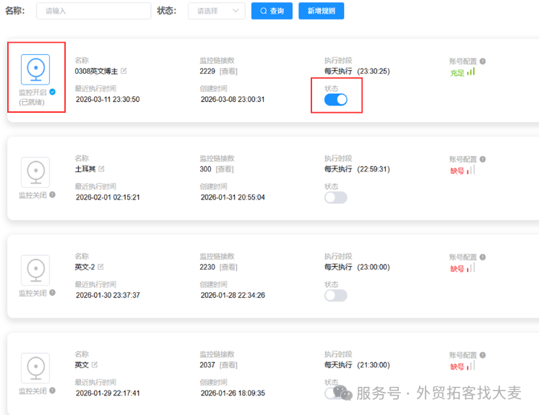The image size is (539, 415).
Task: Click last run time 2026-01-29 22:17:41
Action: point(108,393)
